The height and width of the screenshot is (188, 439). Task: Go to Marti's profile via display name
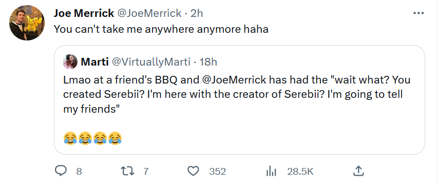coord(94,62)
